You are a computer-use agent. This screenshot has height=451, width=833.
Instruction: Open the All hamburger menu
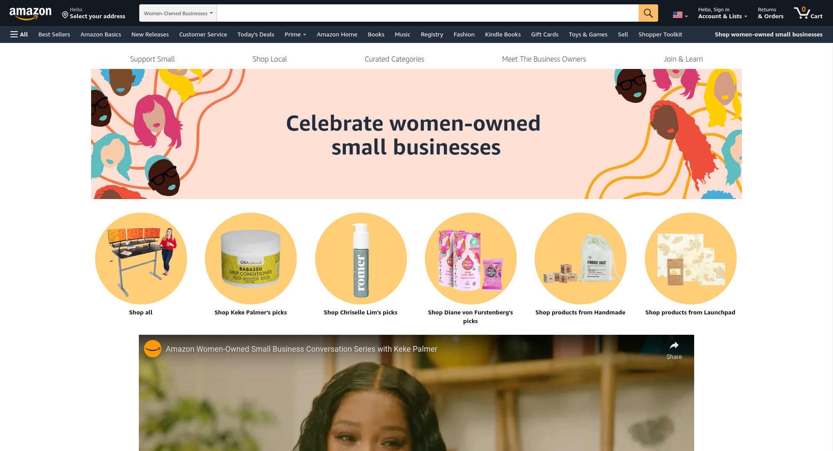point(19,34)
